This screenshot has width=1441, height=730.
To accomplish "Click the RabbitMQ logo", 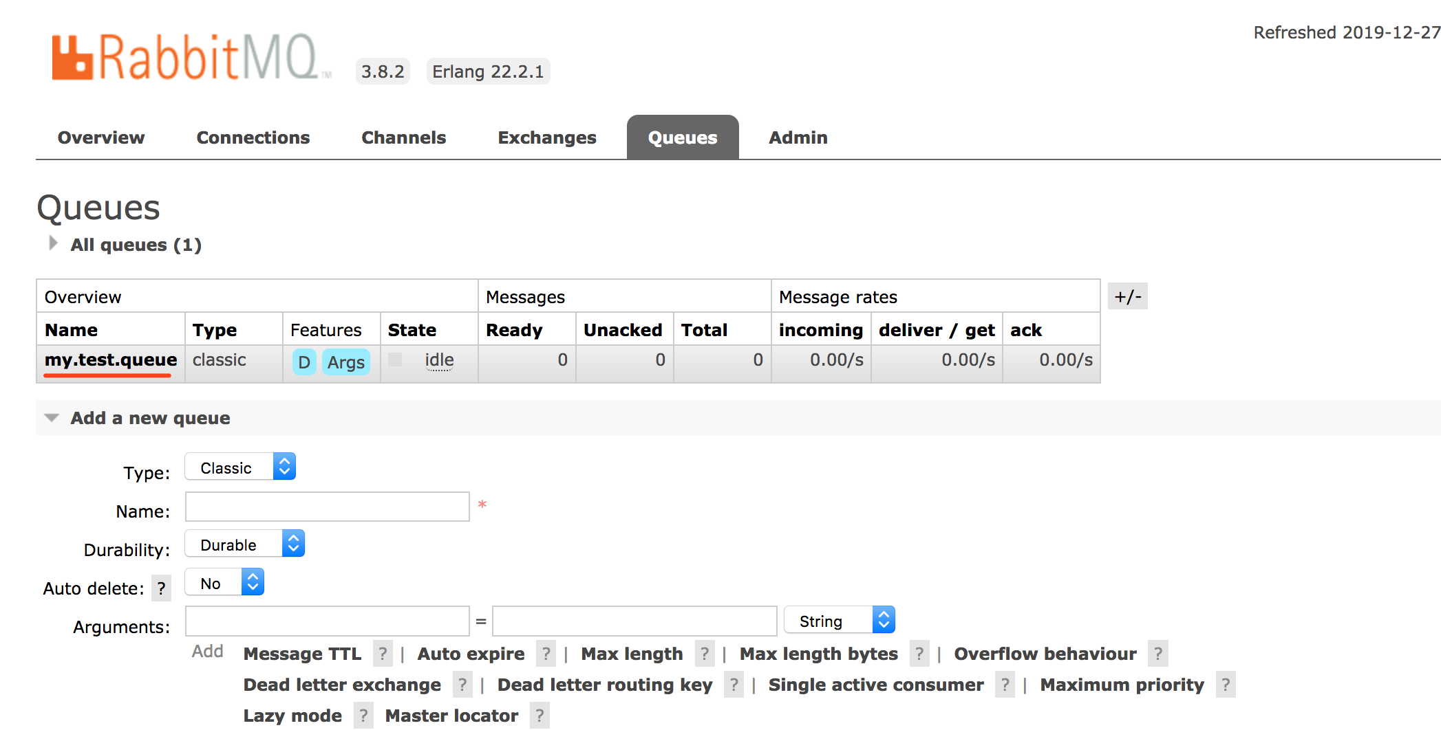I will (186, 58).
